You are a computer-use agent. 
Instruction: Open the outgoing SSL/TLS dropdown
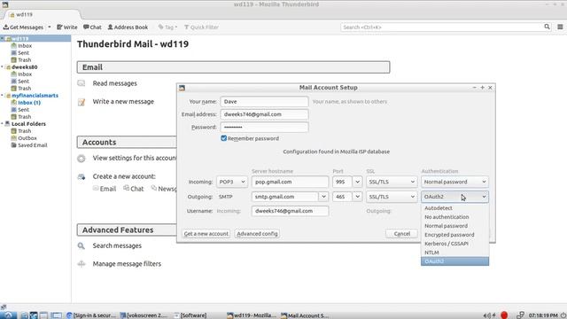[392, 197]
